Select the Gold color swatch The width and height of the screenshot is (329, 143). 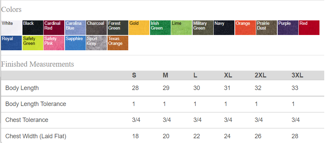[139, 28]
